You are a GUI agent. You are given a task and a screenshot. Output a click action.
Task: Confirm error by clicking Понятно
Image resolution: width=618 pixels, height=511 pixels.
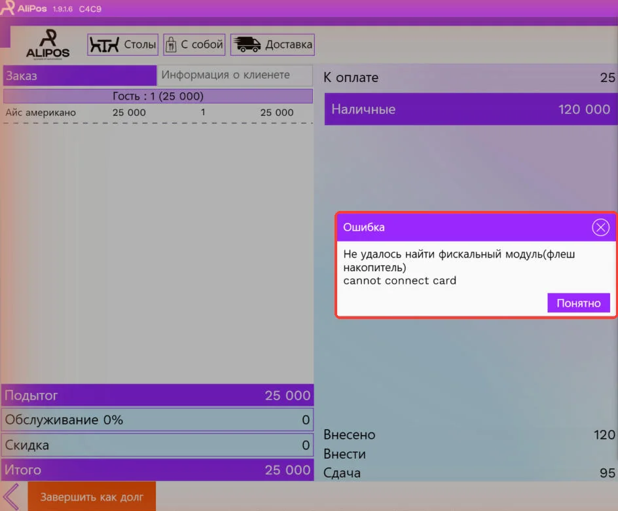point(578,303)
